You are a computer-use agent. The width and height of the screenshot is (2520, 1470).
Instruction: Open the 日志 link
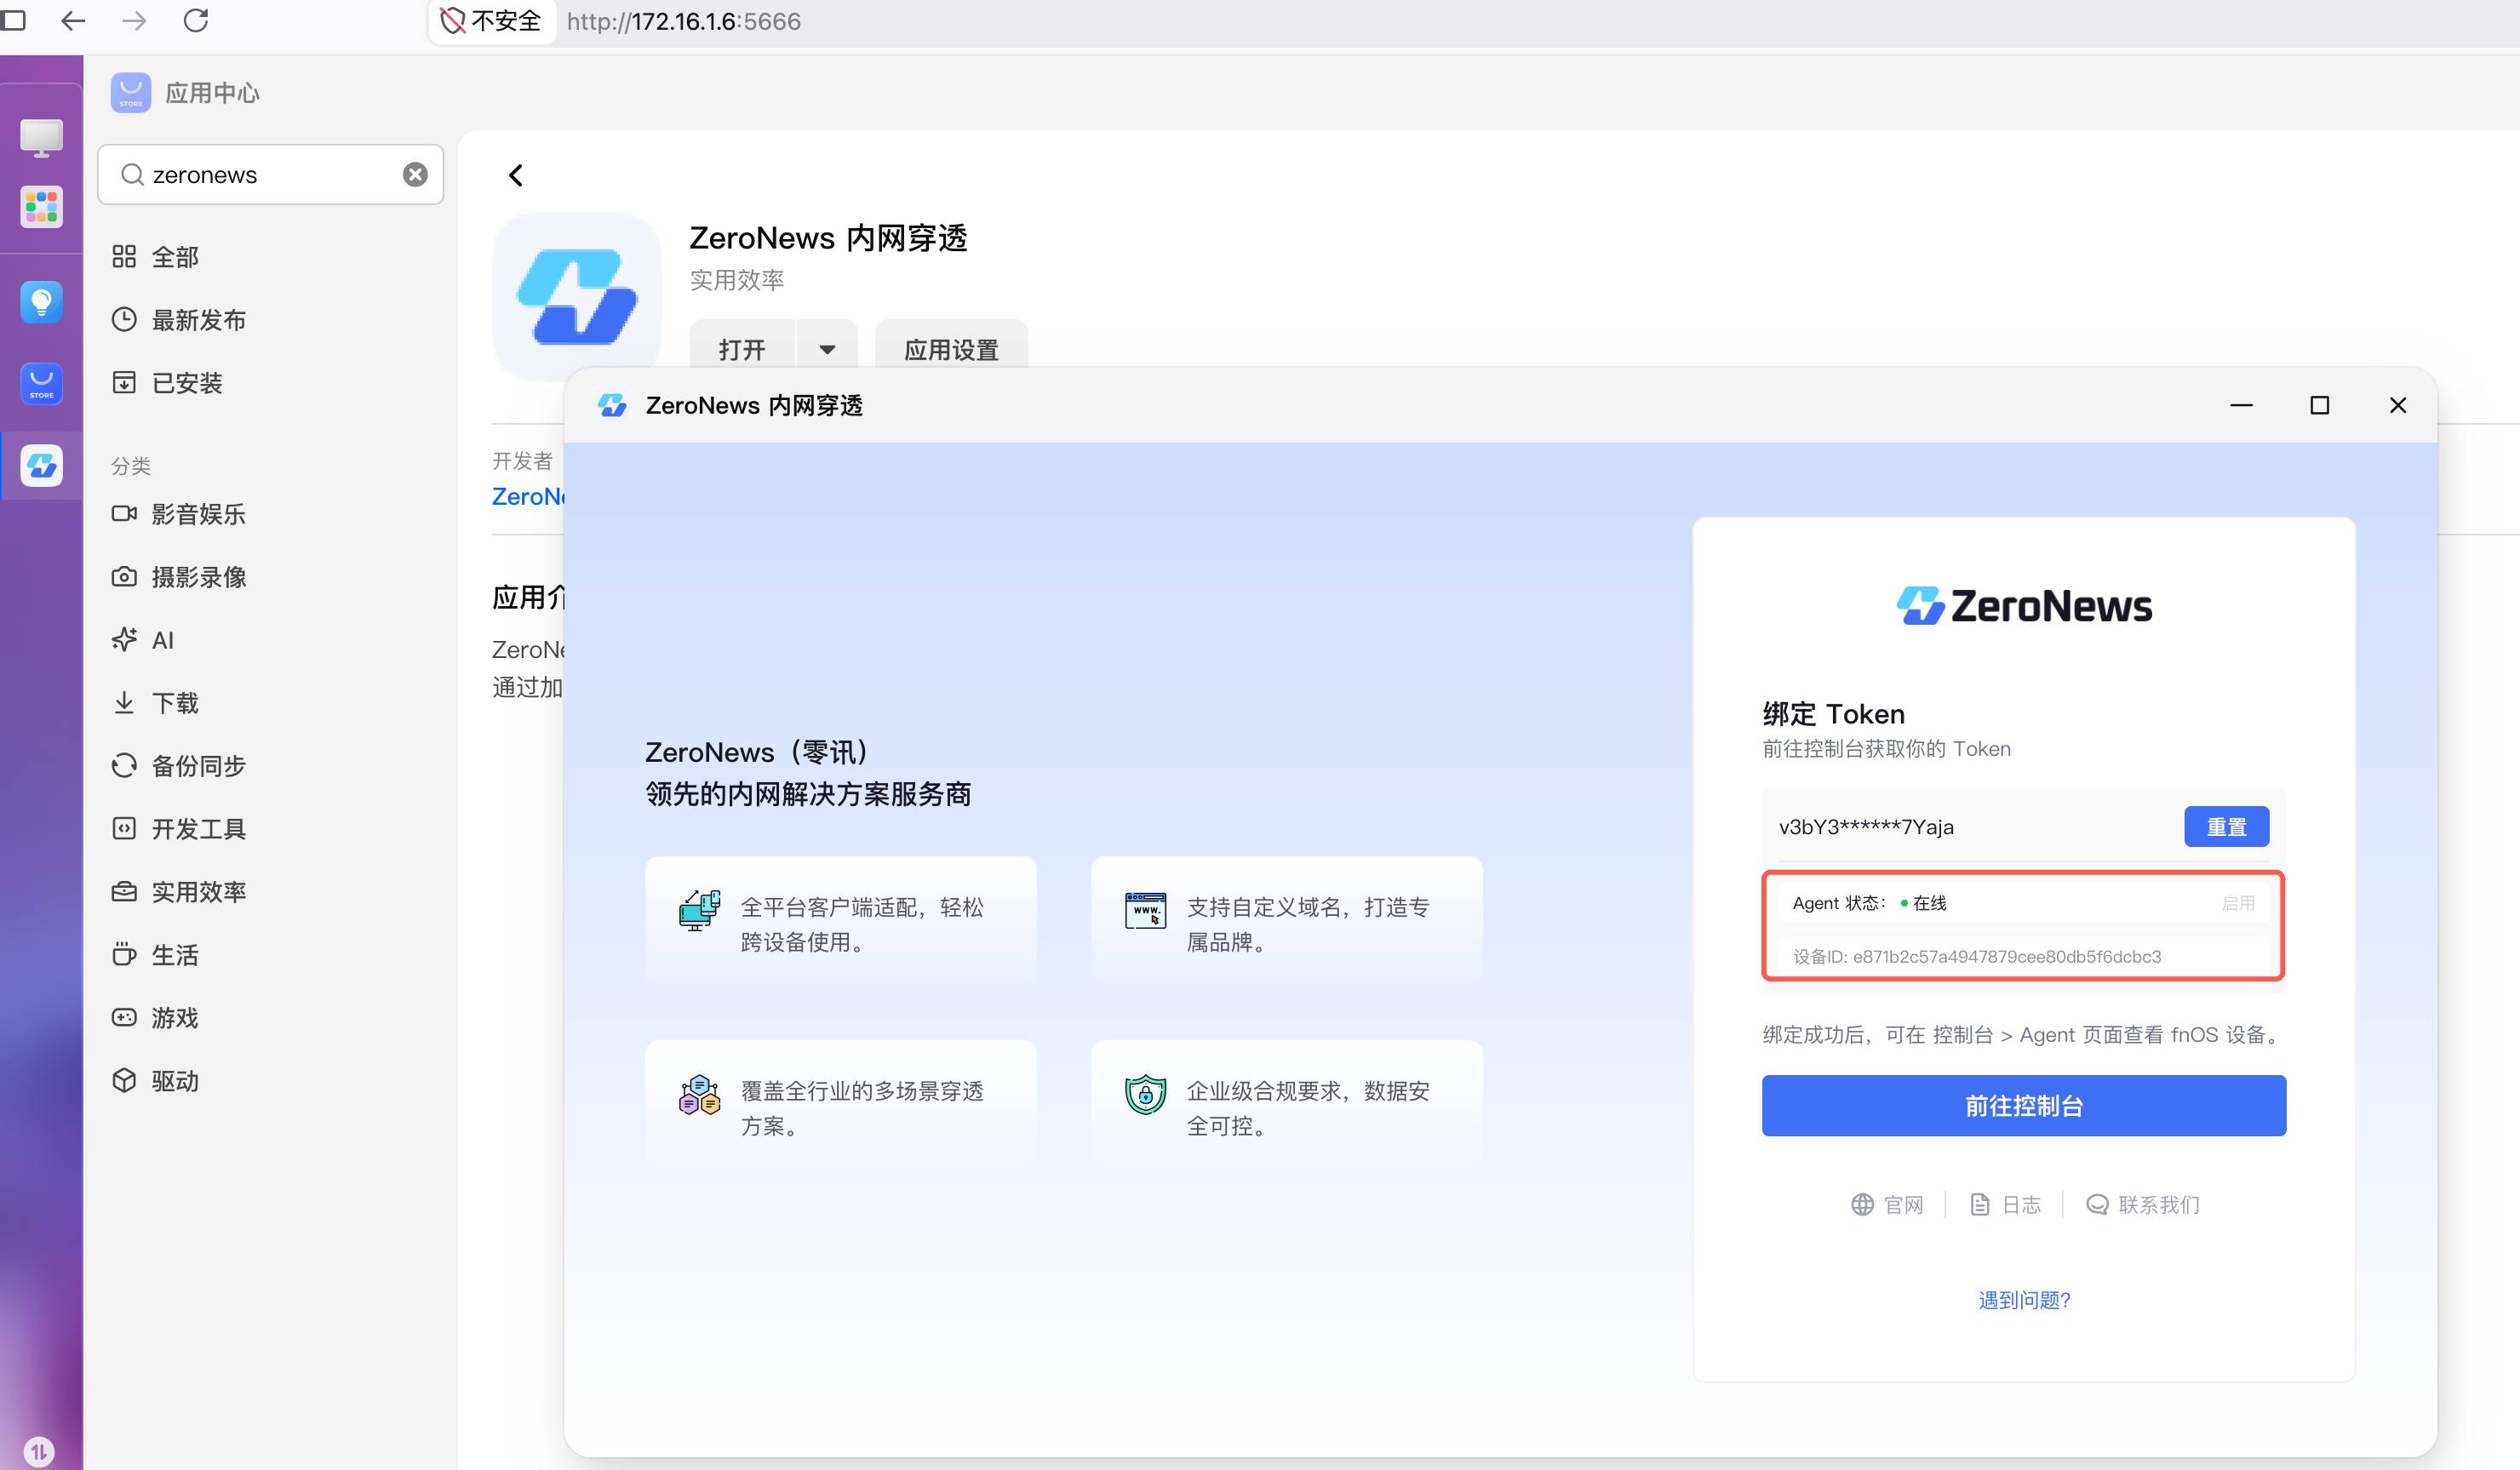(x=2006, y=1205)
